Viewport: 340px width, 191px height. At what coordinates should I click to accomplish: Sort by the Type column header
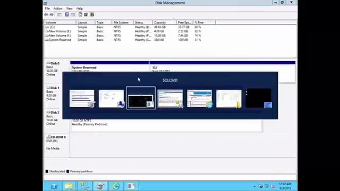click(104, 22)
